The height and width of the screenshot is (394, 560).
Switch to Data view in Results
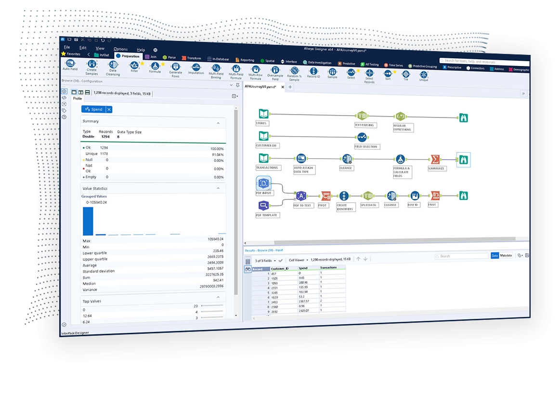coord(495,255)
